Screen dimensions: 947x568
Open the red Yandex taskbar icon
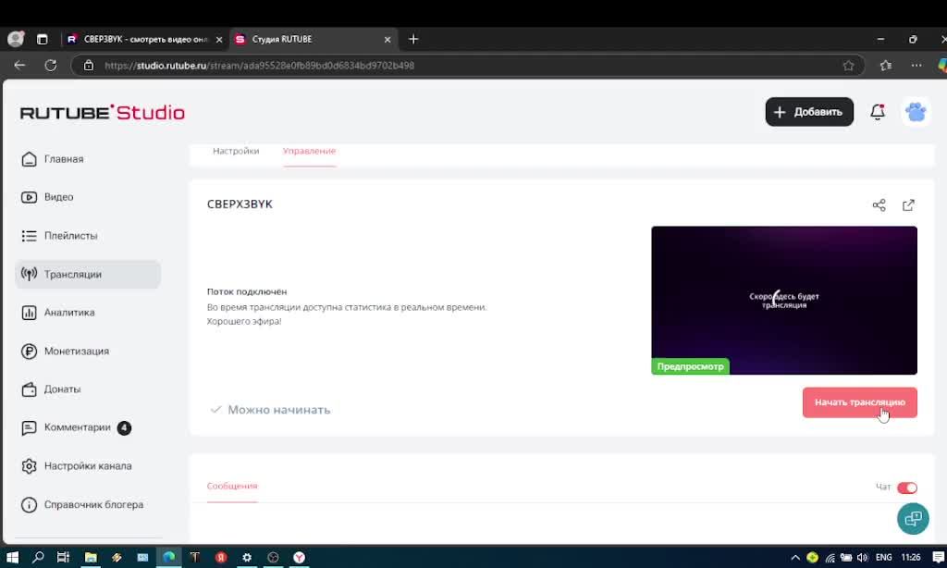click(x=221, y=557)
